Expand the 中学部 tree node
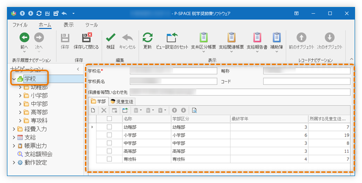The height and width of the screenshot is (183, 362). [x=20, y=104]
